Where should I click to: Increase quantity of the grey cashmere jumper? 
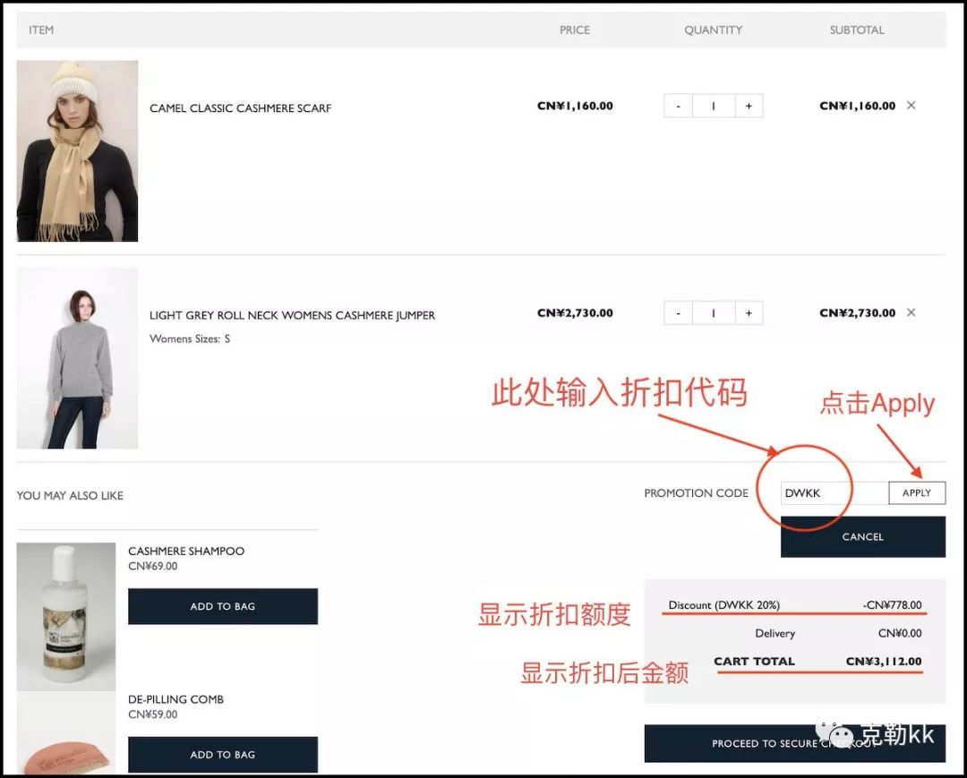point(749,312)
